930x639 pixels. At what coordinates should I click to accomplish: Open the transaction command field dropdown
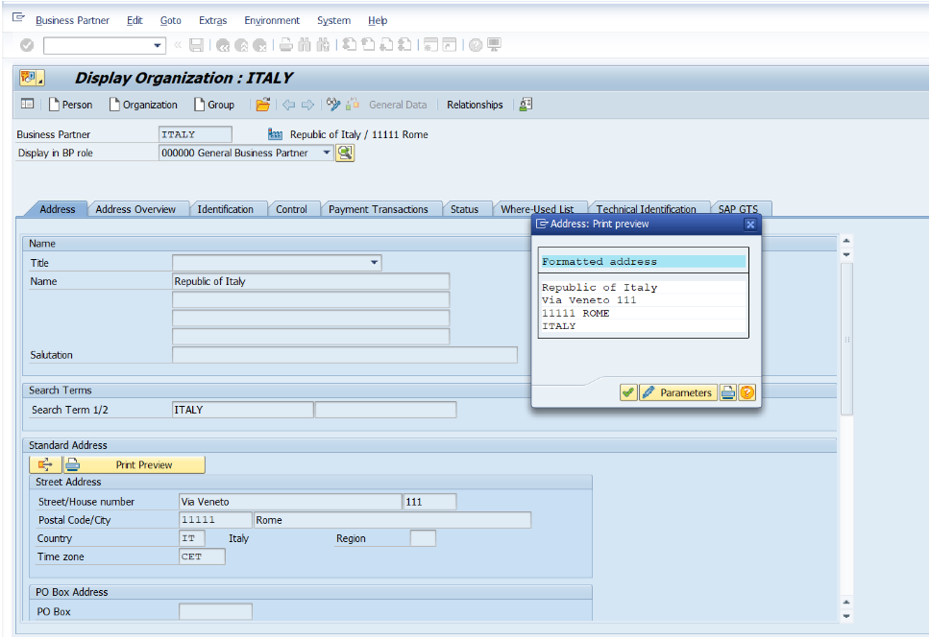coord(158,45)
